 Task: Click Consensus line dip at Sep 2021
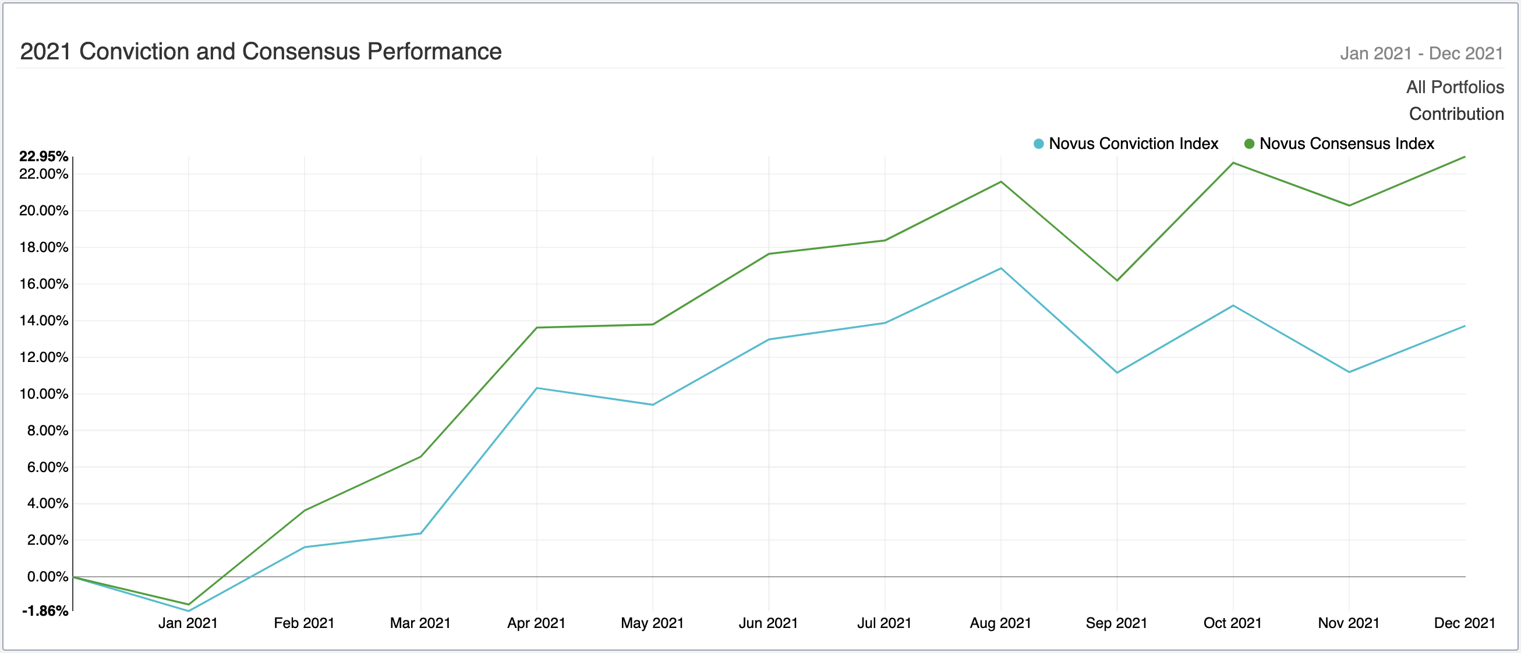point(1116,280)
